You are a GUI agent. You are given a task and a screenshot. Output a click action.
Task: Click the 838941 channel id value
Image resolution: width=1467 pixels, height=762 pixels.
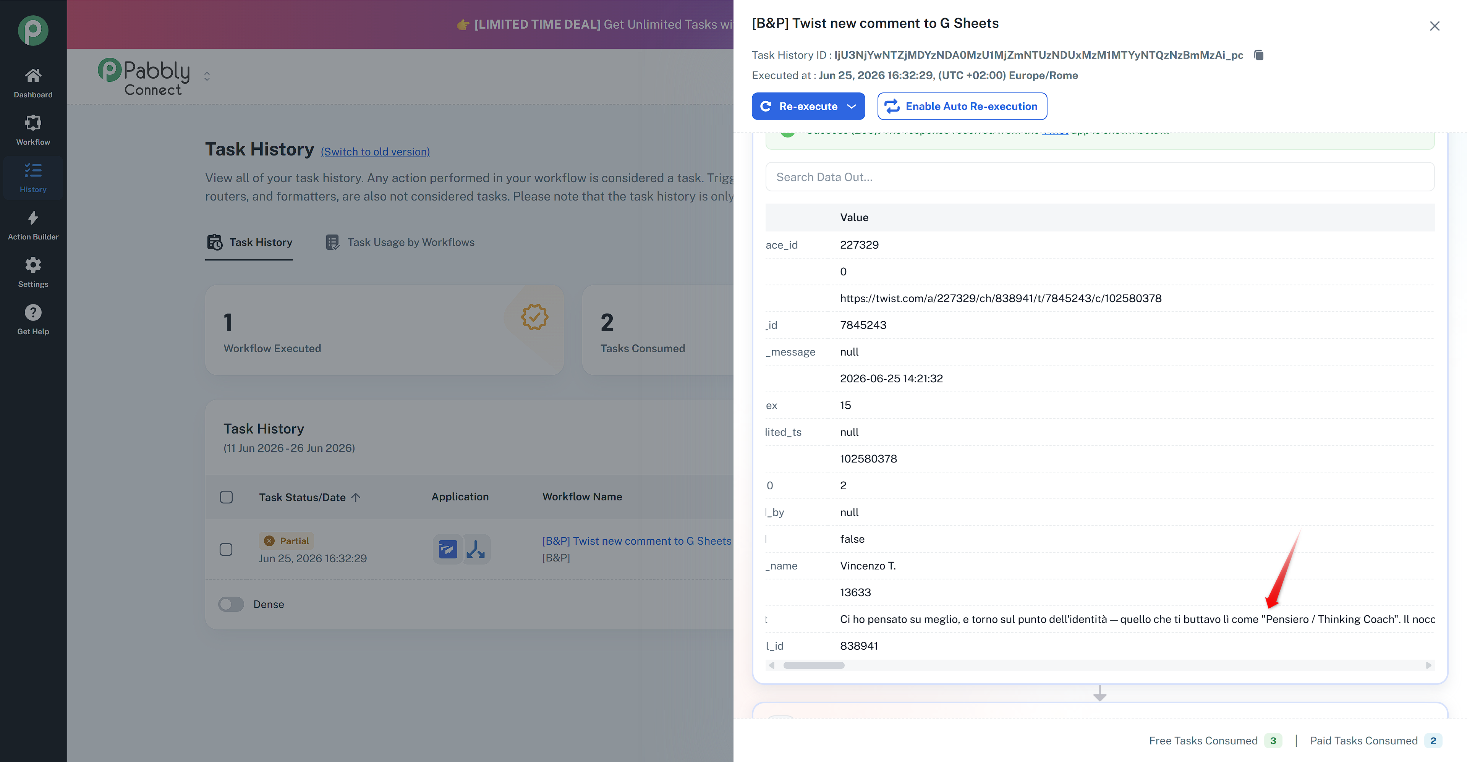coord(859,646)
